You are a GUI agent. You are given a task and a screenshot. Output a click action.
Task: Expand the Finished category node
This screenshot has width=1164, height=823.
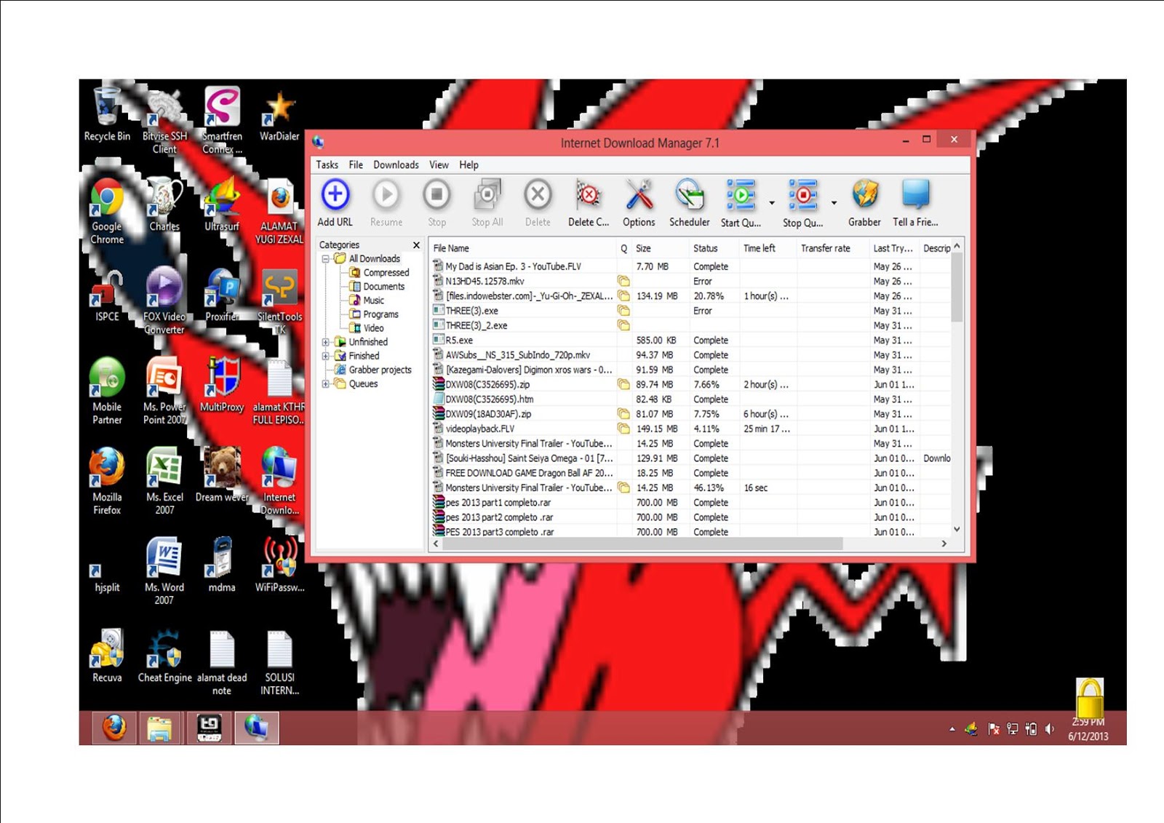pos(325,356)
